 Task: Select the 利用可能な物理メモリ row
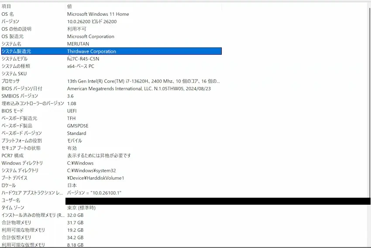tap(111, 230)
